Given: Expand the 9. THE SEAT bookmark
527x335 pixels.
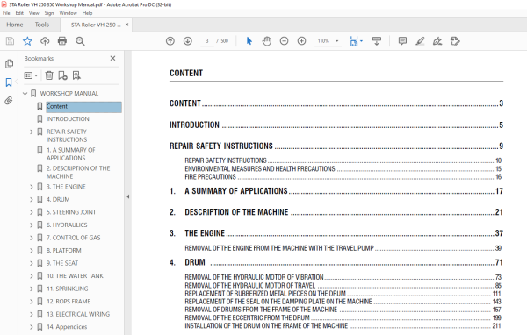Looking at the screenshot, I should pos(32,263).
